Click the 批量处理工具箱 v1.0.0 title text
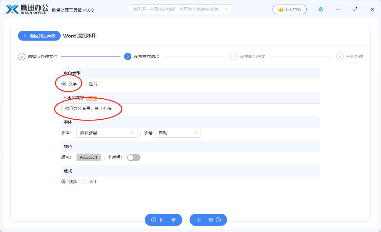381x232 pixels. coord(73,10)
